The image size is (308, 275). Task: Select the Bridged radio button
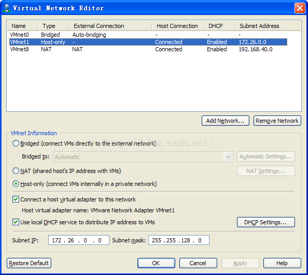16,143
